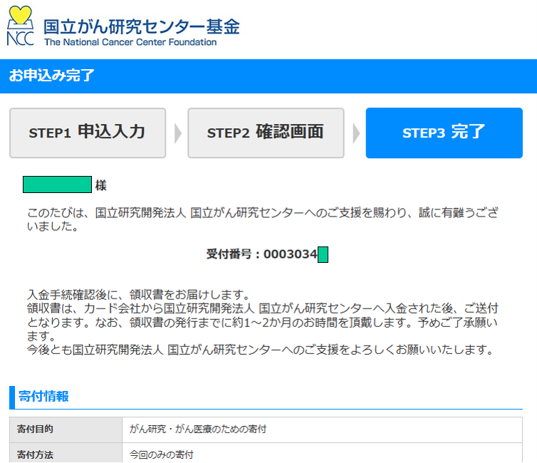The height and width of the screenshot is (463, 537).
Task: Click the line 入金手続確認後に、領収書をお届けします
Action: (138, 294)
